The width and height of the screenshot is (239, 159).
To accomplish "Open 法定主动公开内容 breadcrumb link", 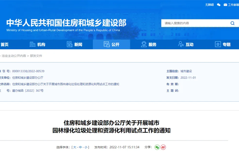I will tap(14, 56).
